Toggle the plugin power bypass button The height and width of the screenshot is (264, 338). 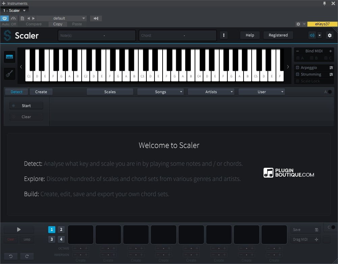coord(4,18)
